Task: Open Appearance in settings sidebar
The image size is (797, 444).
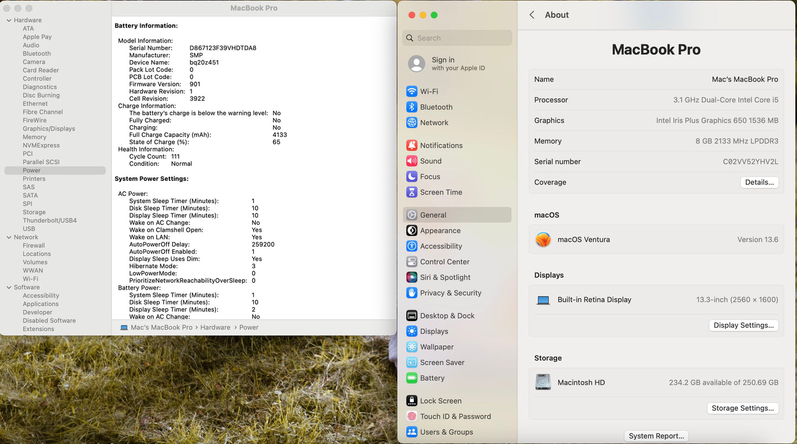Action: pos(440,231)
